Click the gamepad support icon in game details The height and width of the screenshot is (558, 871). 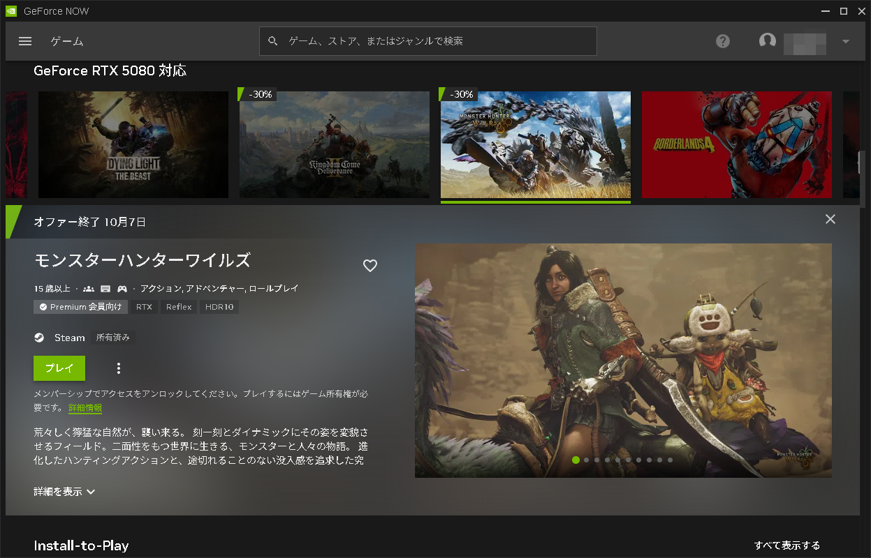point(121,288)
